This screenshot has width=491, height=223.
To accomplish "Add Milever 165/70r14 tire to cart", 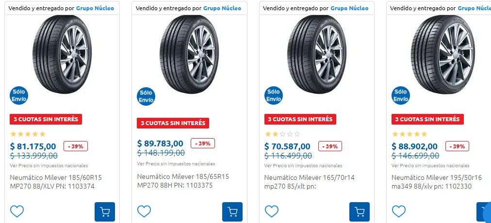I will [360, 212].
